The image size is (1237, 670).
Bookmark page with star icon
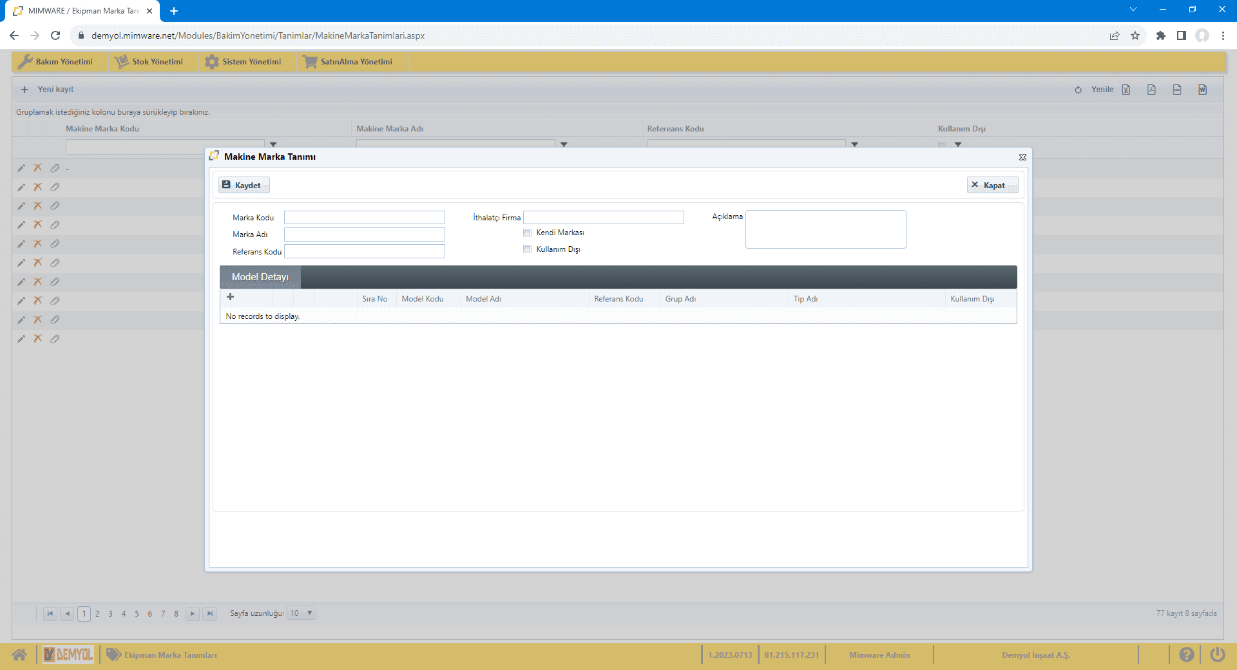[x=1135, y=35]
